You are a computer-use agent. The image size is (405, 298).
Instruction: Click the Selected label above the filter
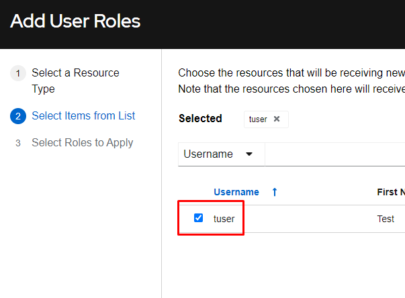(200, 119)
